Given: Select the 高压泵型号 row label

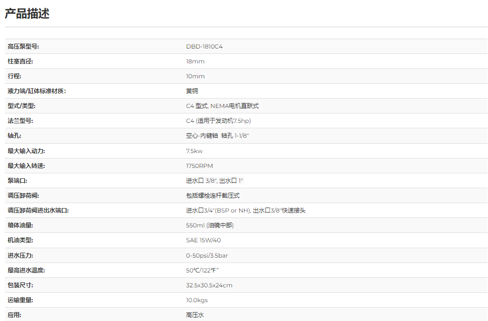Looking at the screenshot, I should click(x=23, y=47).
